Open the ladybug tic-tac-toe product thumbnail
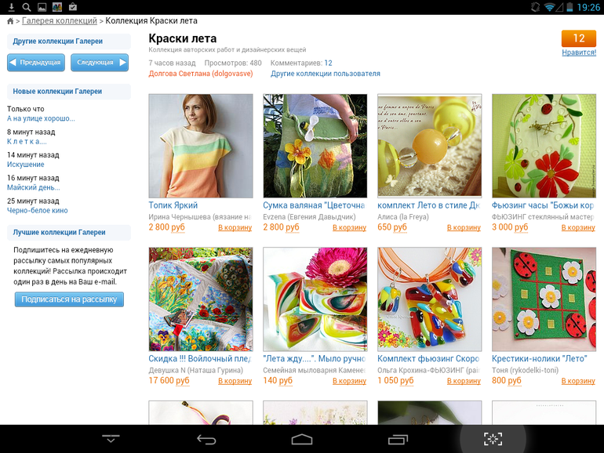 [544, 299]
